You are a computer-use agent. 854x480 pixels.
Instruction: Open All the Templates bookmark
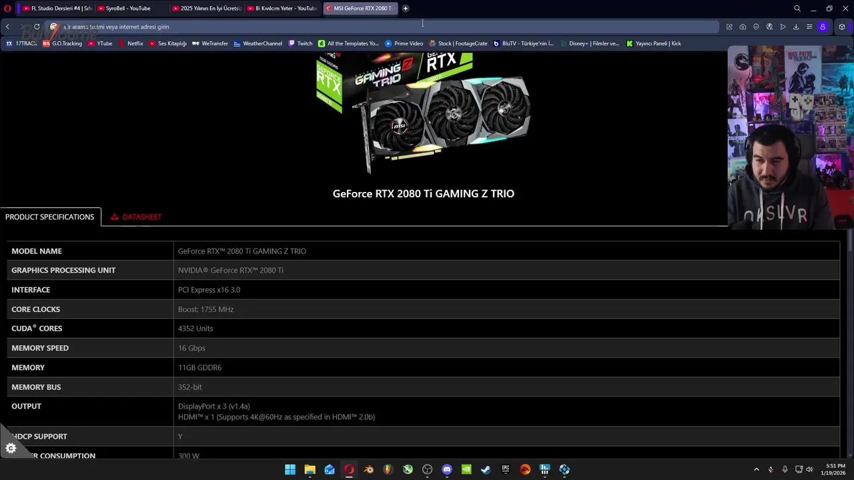[348, 43]
